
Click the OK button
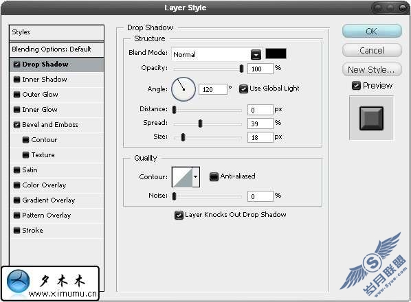tap(372, 32)
